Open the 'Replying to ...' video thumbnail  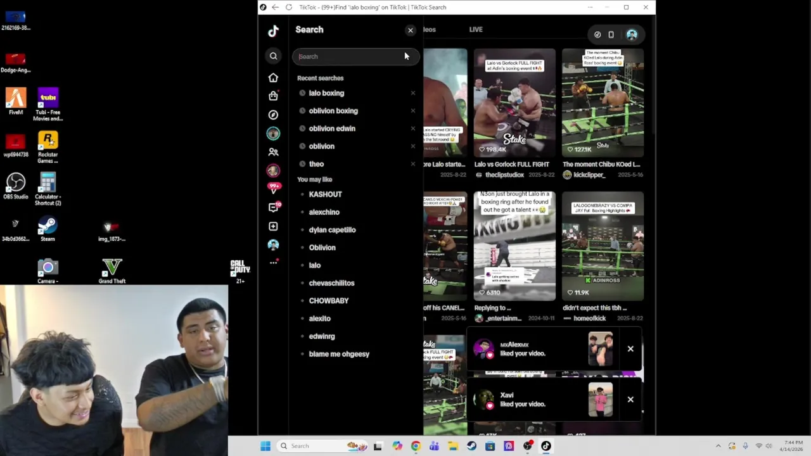click(x=514, y=246)
